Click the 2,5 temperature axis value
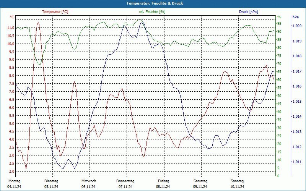306x191 pixels. click(x=11, y=163)
